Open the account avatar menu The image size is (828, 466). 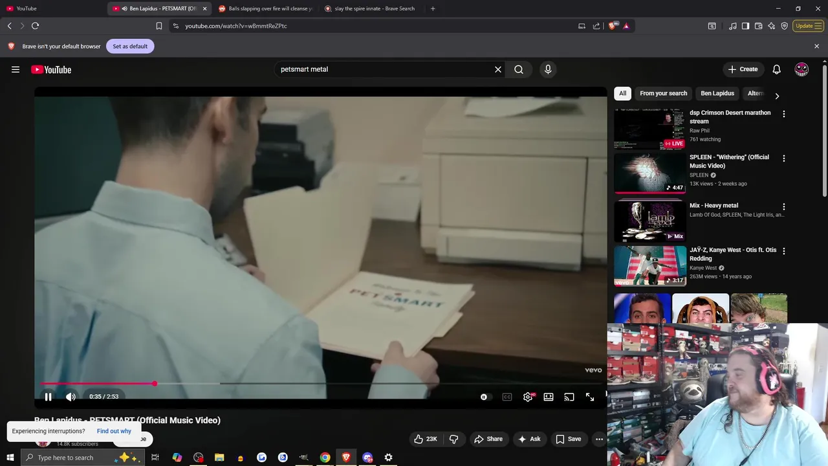801,69
